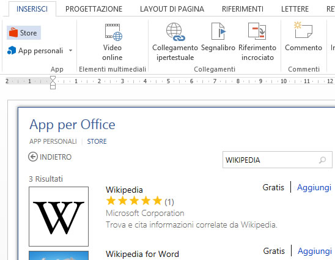Open the Wikipedia for Word title

tap(142, 254)
